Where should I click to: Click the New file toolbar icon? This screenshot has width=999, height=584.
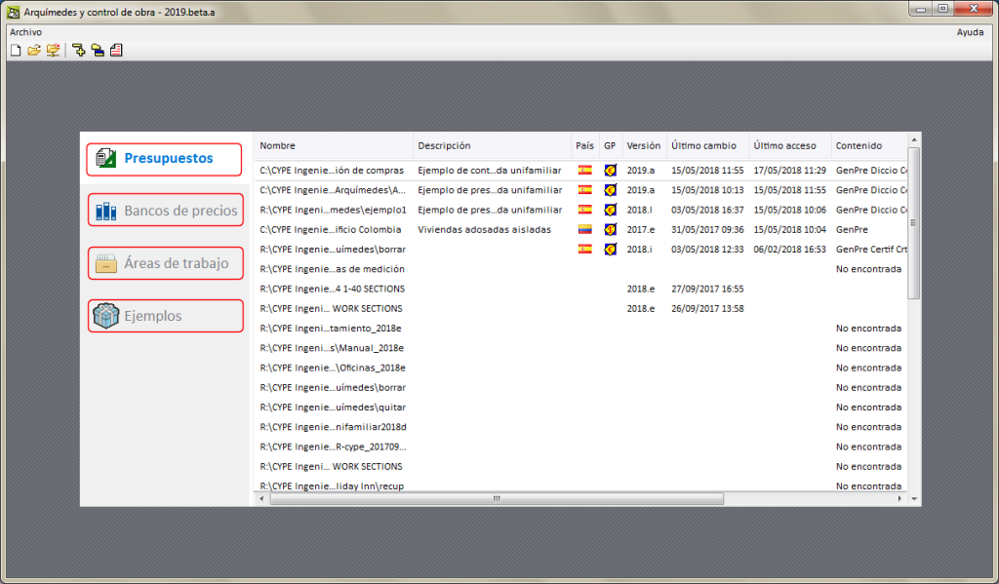click(16, 51)
